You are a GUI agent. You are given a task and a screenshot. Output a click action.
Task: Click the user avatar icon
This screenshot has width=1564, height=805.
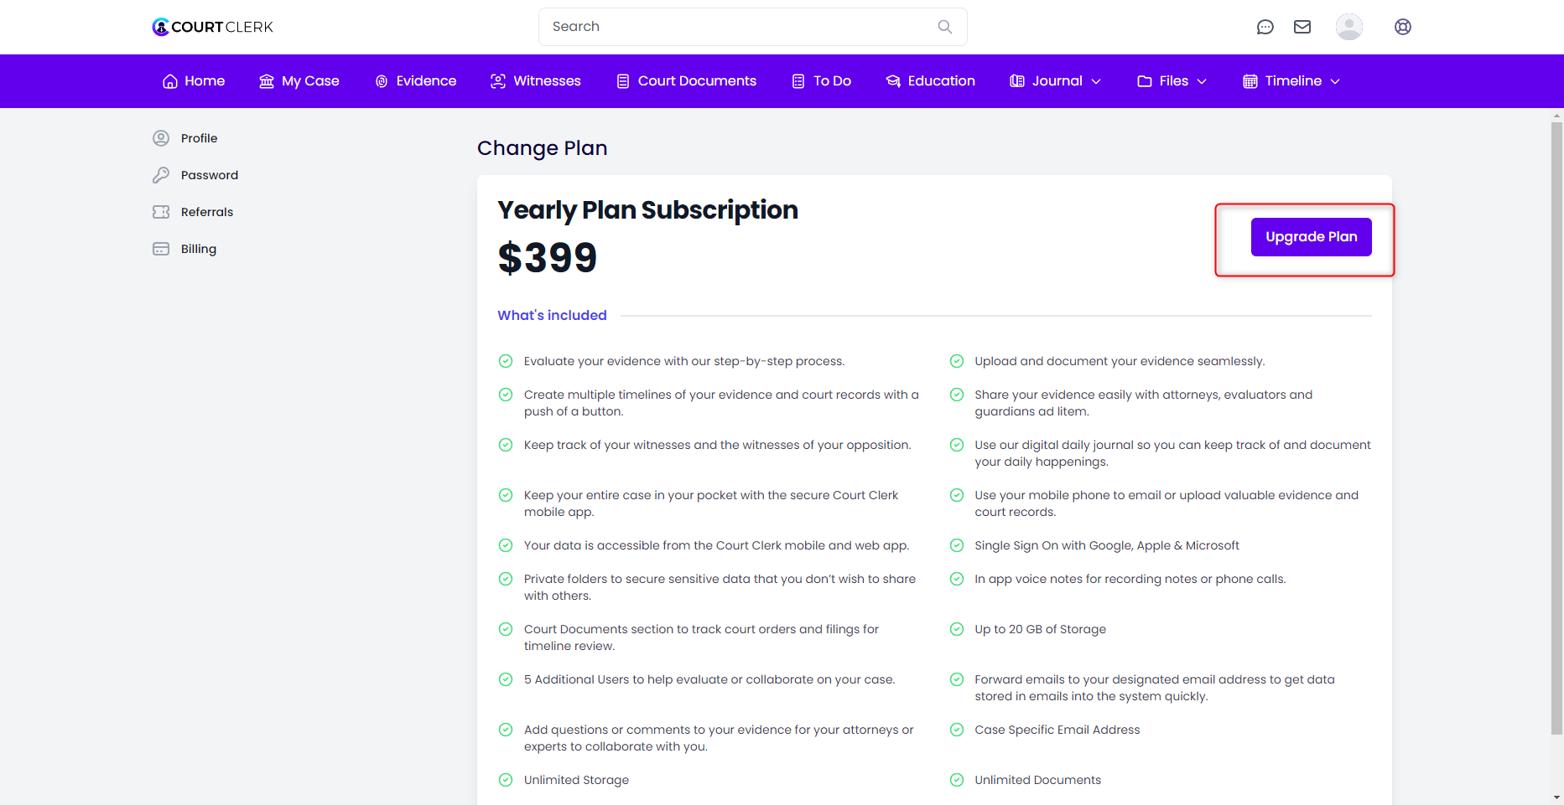coord(1348,27)
